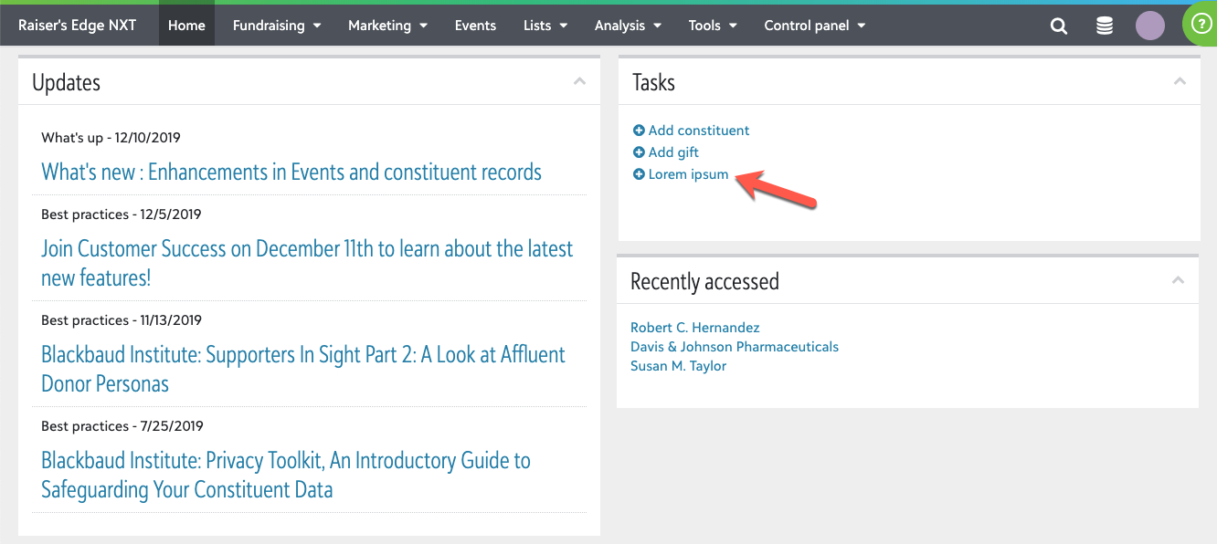Open Davis & Johnson Pharmaceuticals record
1217x544 pixels.
(x=734, y=347)
